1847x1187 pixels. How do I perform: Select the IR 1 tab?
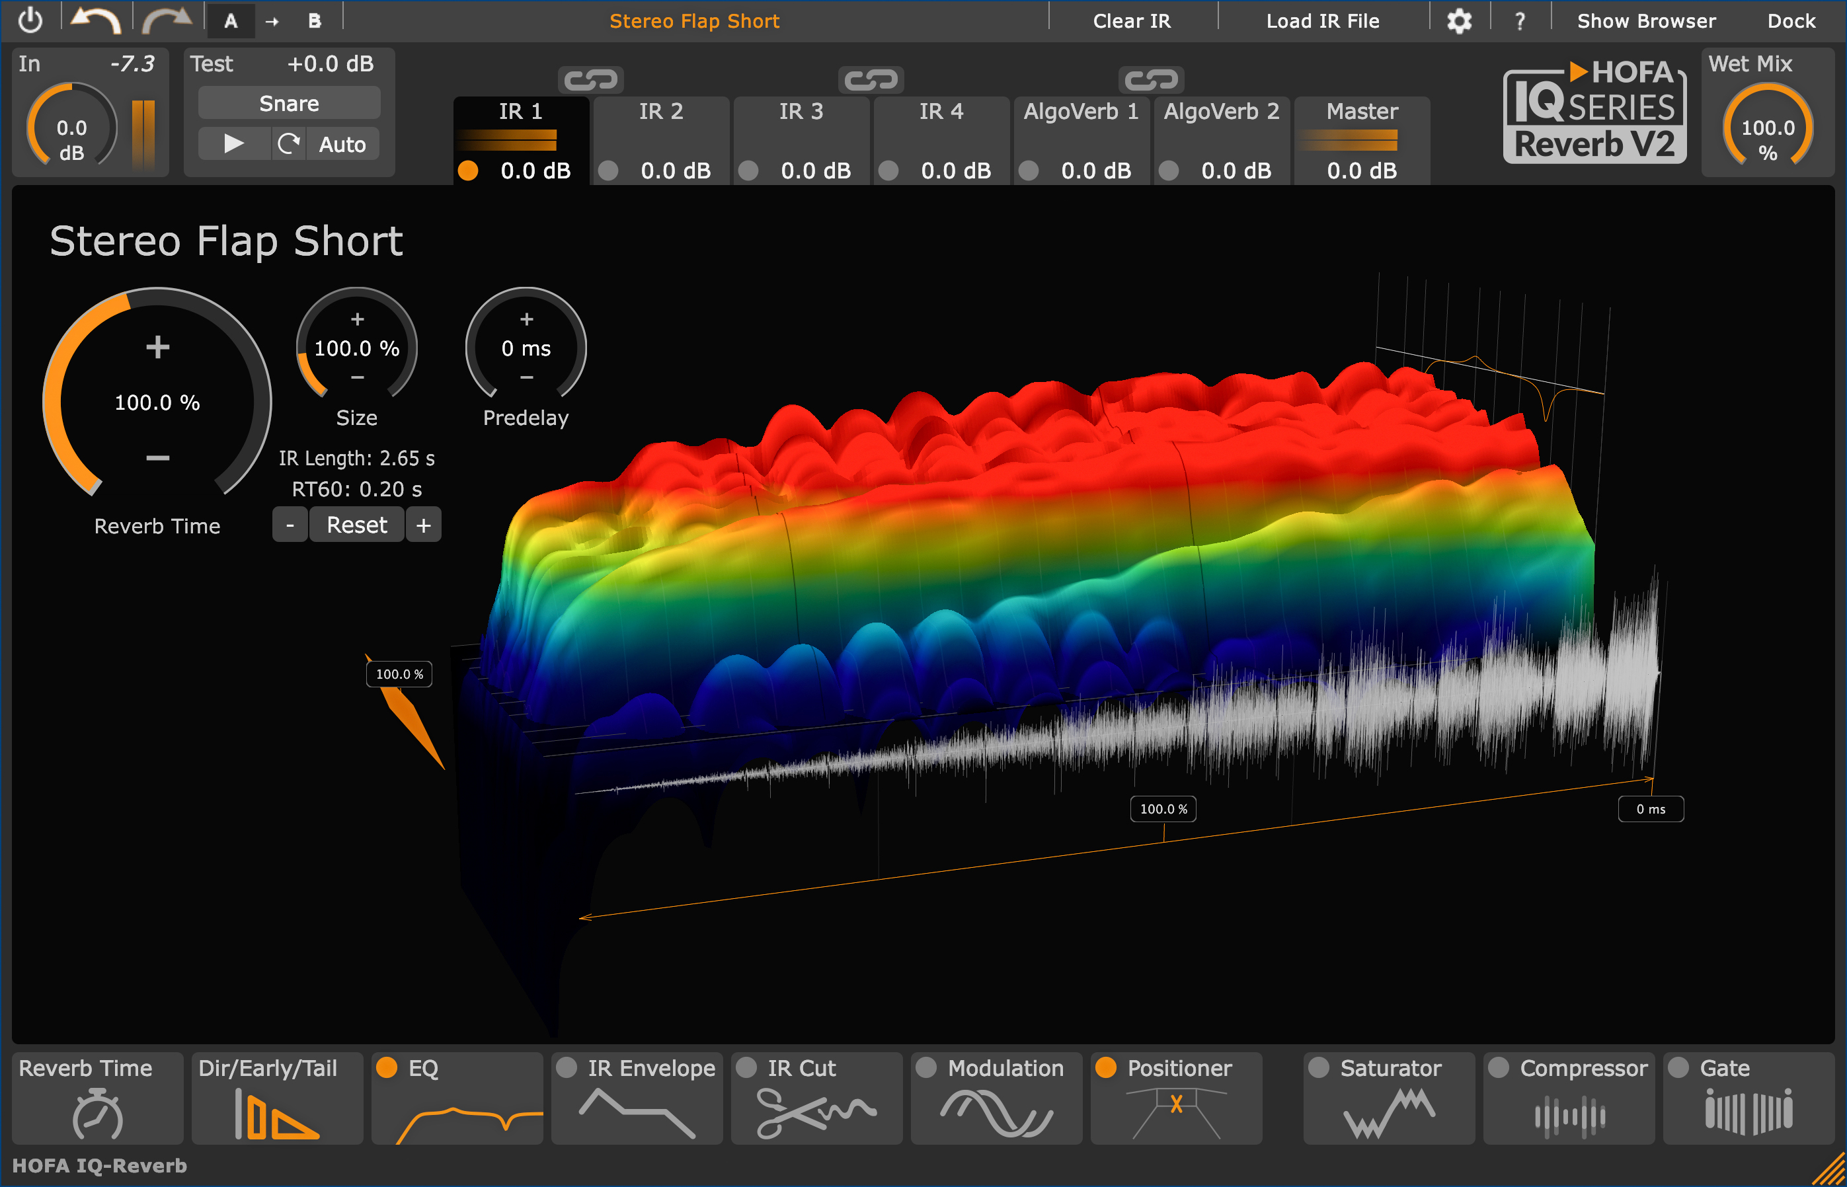point(521,140)
